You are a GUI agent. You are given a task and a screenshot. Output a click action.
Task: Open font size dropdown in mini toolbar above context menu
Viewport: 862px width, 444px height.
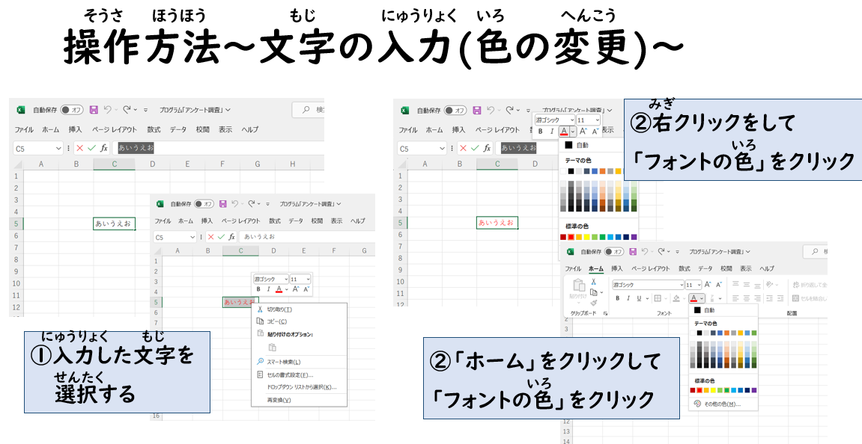click(307, 279)
